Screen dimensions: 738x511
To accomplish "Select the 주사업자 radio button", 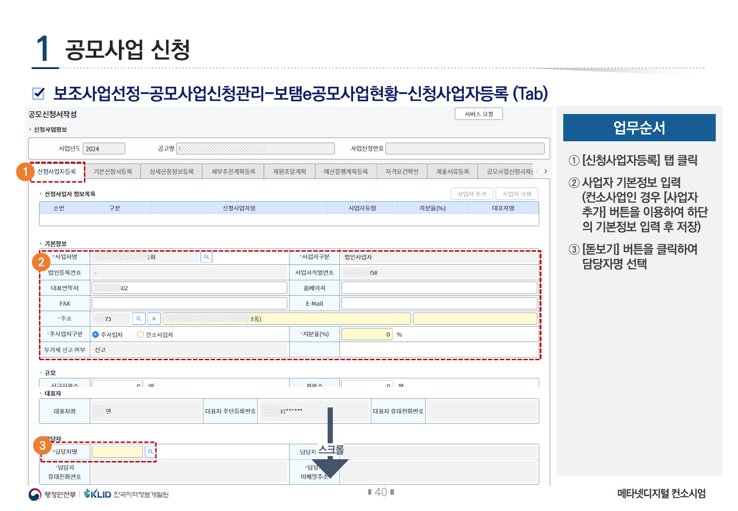I will click(96, 335).
